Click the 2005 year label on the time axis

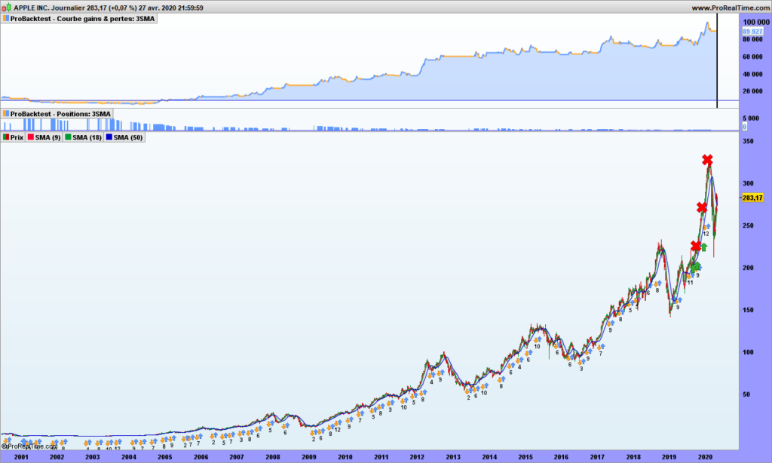(165, 457)
